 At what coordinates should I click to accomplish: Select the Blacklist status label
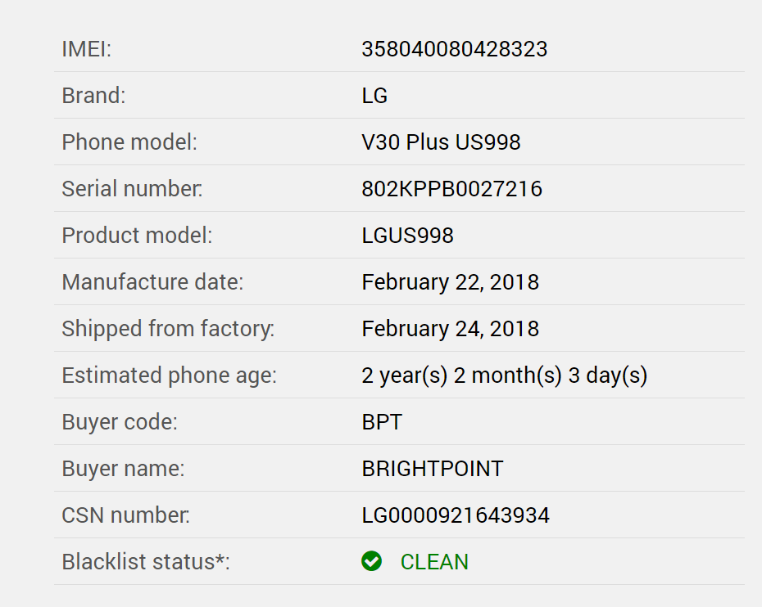coord(146,562)
